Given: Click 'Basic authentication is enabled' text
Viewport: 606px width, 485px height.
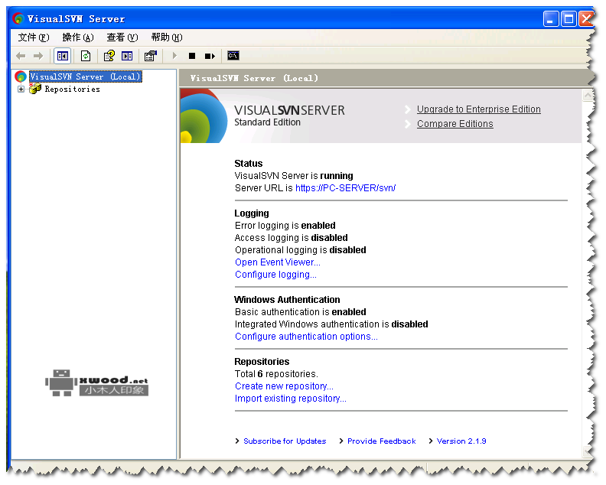Looking at the screenshot, I should (300, 312).
